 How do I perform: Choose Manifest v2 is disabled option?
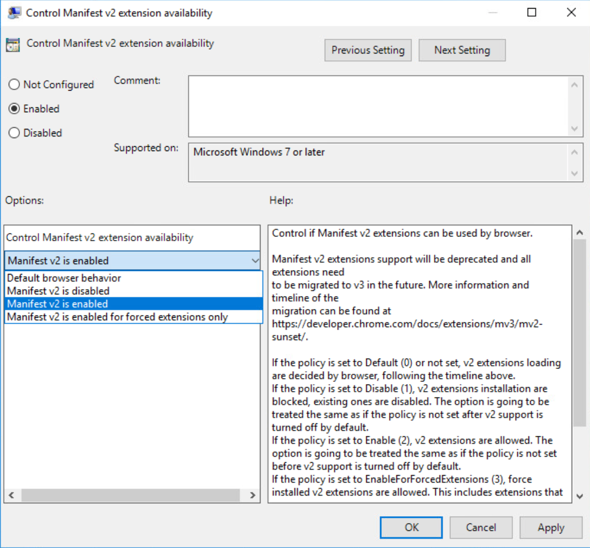pos(59,291)
